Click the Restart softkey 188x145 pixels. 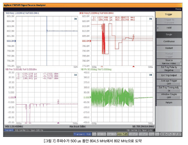(169, 48)
